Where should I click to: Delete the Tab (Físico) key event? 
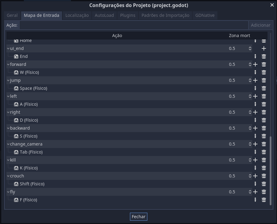coord(264,152)
